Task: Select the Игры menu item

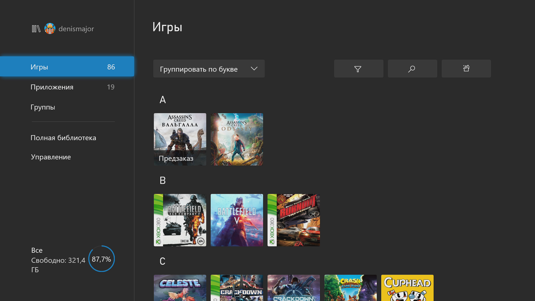Action: 67,67
